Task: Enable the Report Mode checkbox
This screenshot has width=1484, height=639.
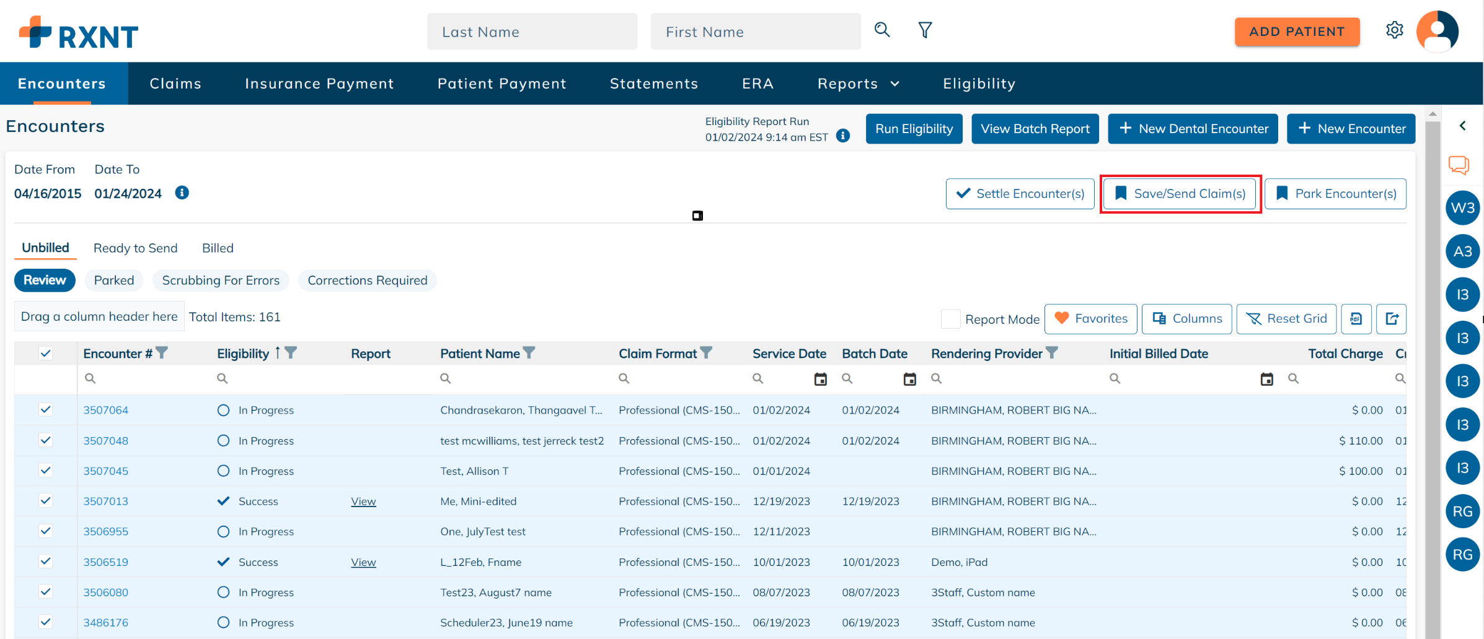Action: (950, 319)
